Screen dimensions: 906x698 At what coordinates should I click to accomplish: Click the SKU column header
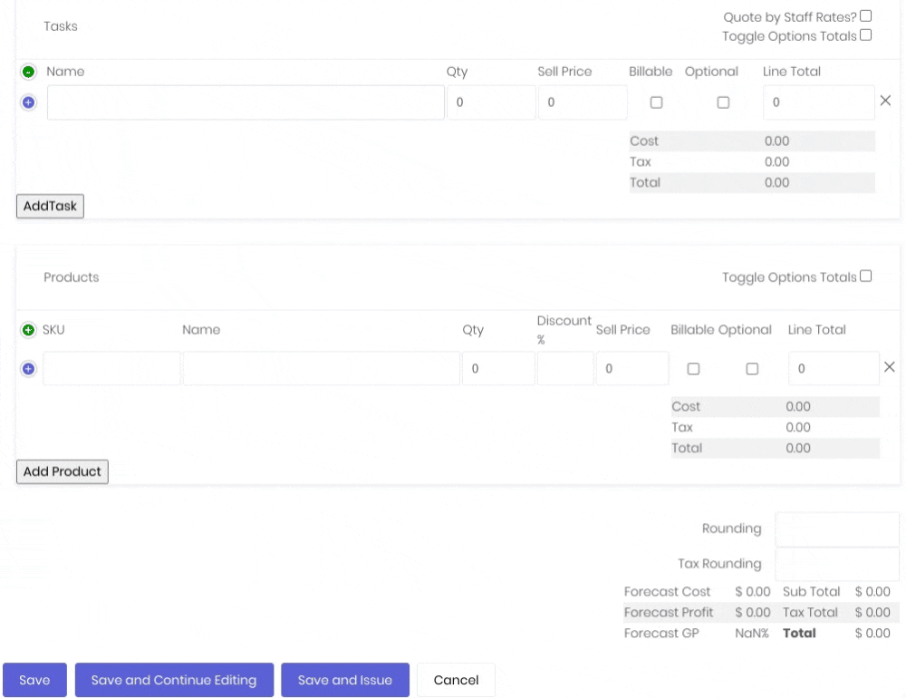[53, 330]
